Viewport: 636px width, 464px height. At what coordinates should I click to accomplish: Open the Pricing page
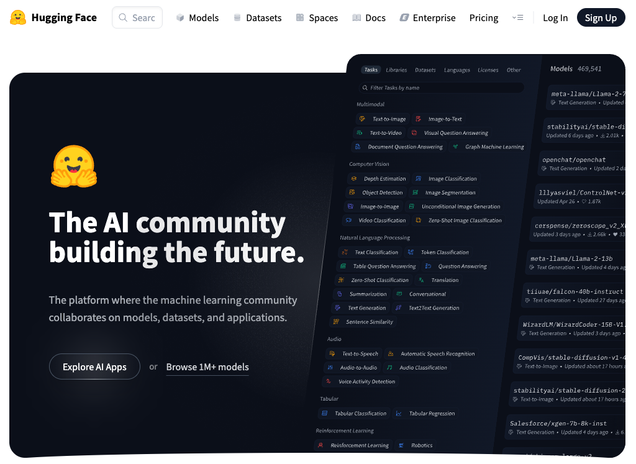coord(484,18)
